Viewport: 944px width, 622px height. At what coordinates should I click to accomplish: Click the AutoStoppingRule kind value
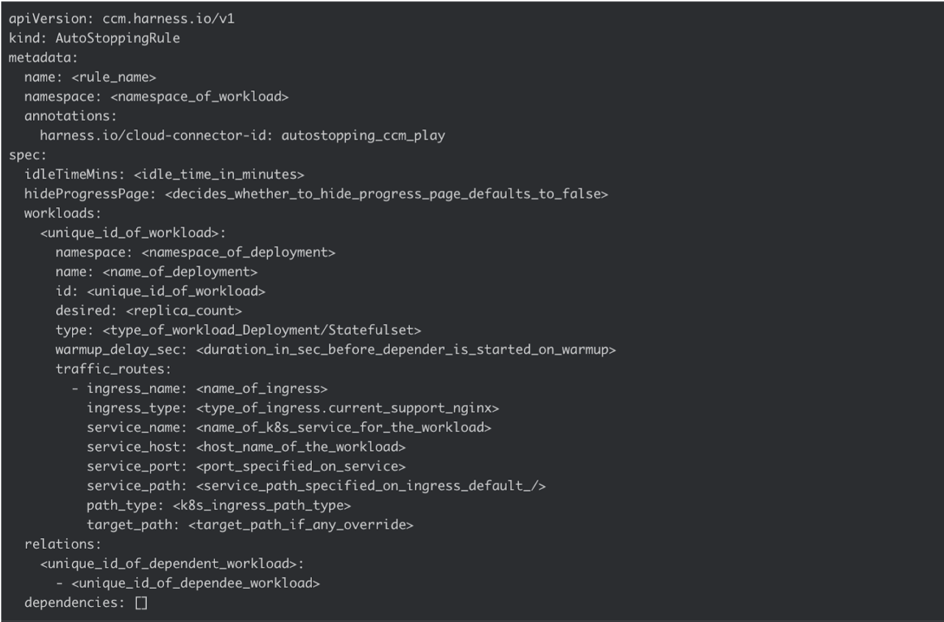coord(118,38)
